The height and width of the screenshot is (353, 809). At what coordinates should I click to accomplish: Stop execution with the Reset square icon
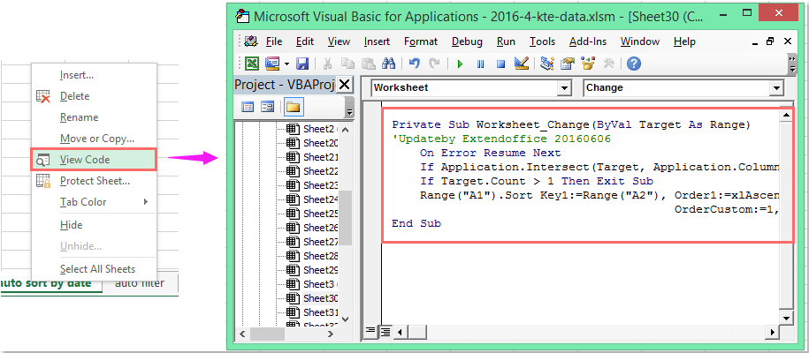coord(500,64)
